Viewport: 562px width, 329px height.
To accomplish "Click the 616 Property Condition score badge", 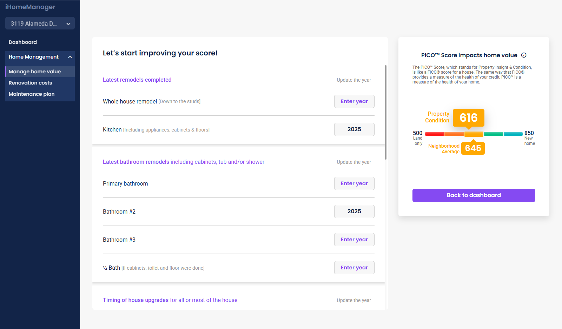I will click(x=468, y=118).
